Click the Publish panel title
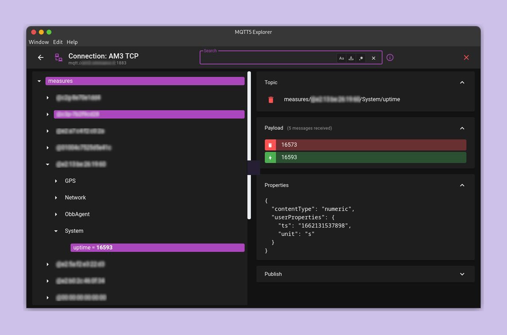 [273, 274]
